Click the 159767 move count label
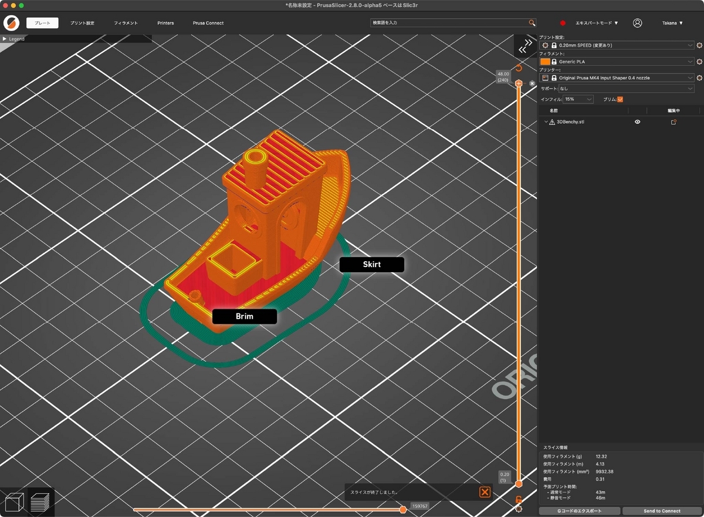 point(419,505)
